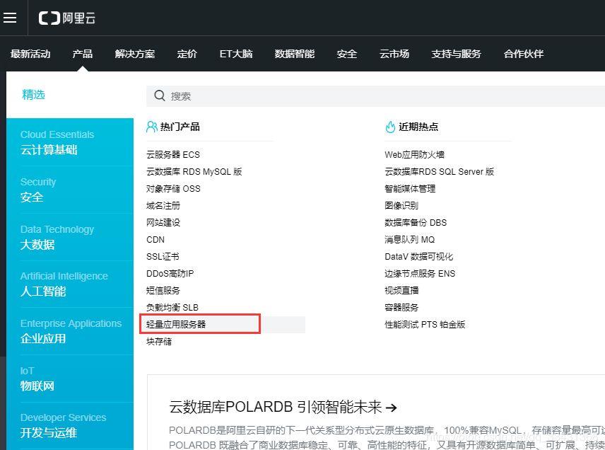Open 云数据库RDS SQL Server 版 link
Screen dimensions: 605x450
440,171
